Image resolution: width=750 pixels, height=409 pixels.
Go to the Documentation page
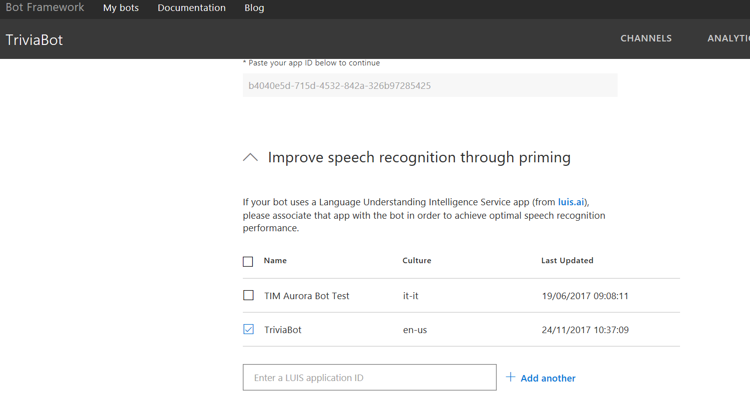coord(191,8)
